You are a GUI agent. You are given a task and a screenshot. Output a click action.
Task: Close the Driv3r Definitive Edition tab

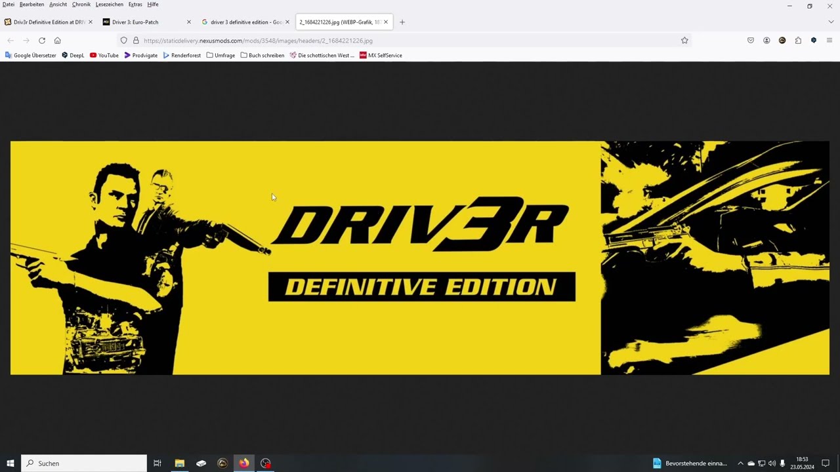pyautogui.click(x=91, y=22)
